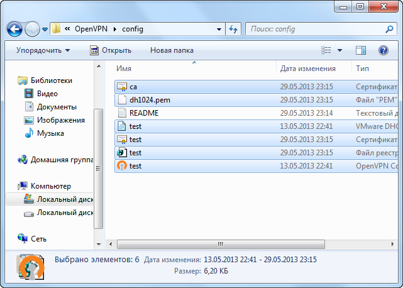This screenshot has height=288, width=403.
Task: Click the Музыка note icon
Action: [x=29, y=133]
